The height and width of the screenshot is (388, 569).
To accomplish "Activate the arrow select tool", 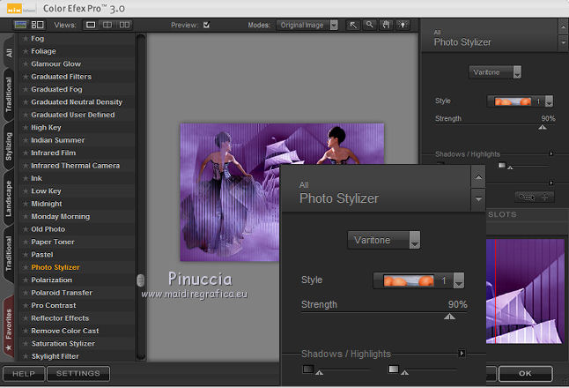I will point(353,25).
